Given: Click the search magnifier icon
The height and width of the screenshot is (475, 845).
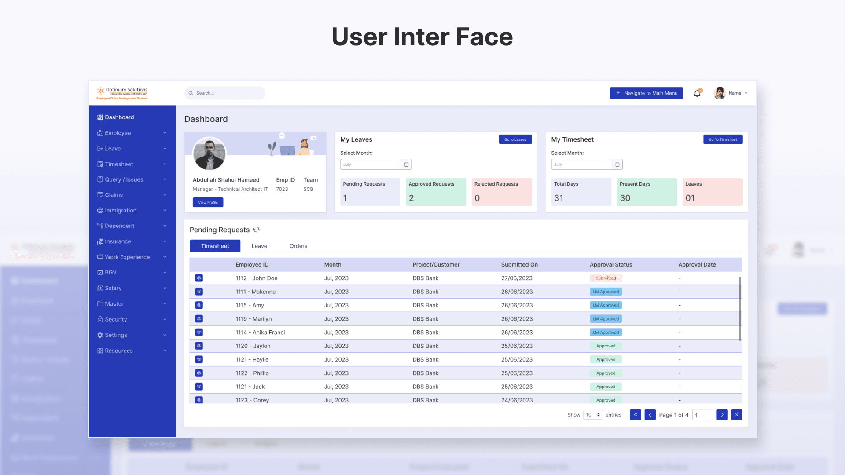Looking at the screenshot, I should (191, 93).
